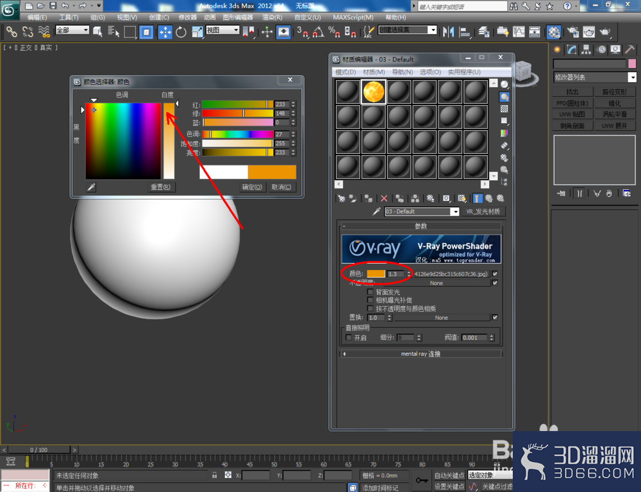Viewport: 641px width, 492px height.
Task: Select the orange textured material sample slot
Action: point(373,92)
